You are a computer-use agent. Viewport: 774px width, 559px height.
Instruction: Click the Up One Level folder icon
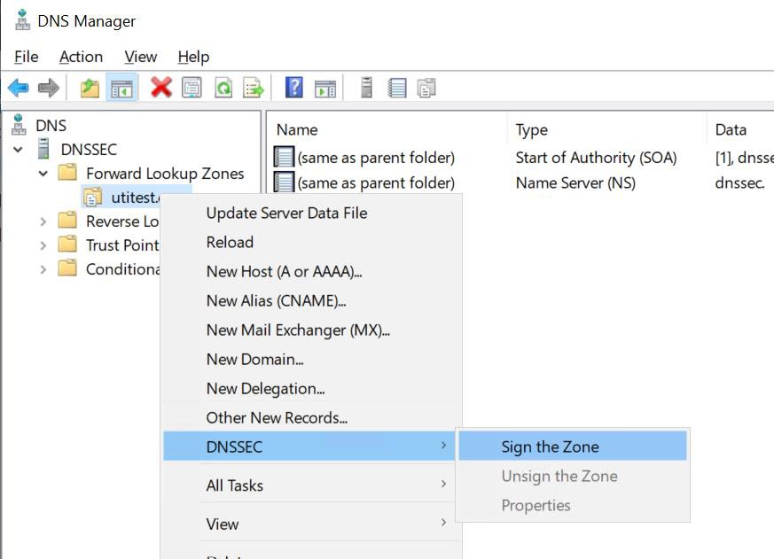(x=90, y=88)
